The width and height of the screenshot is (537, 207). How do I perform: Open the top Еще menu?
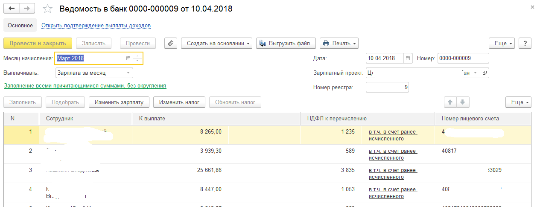(x=502, y=43)
